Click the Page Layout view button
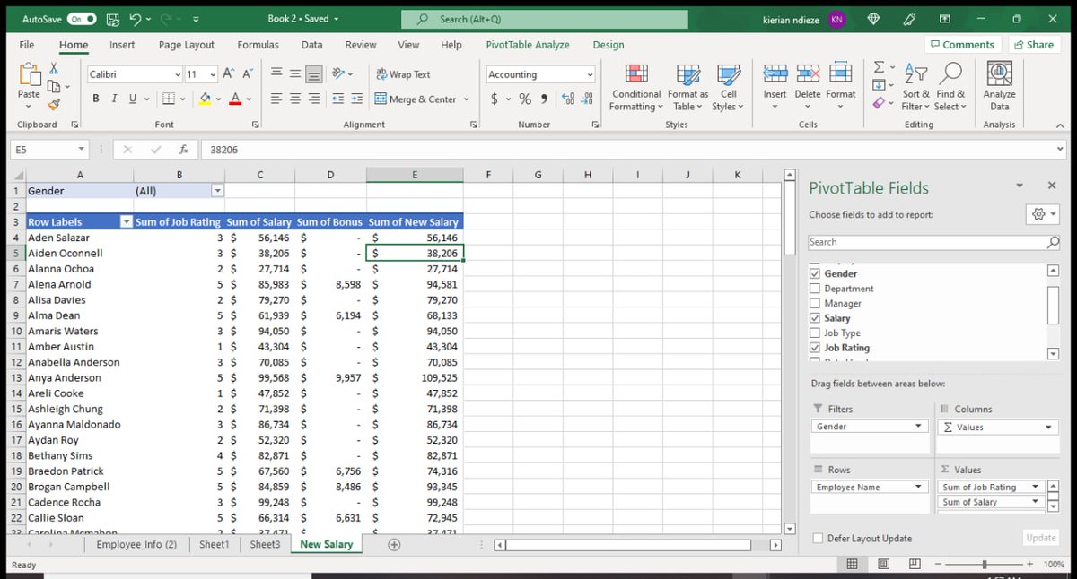1077x579 pixels. pyautogui.click(x=884, y=564)
